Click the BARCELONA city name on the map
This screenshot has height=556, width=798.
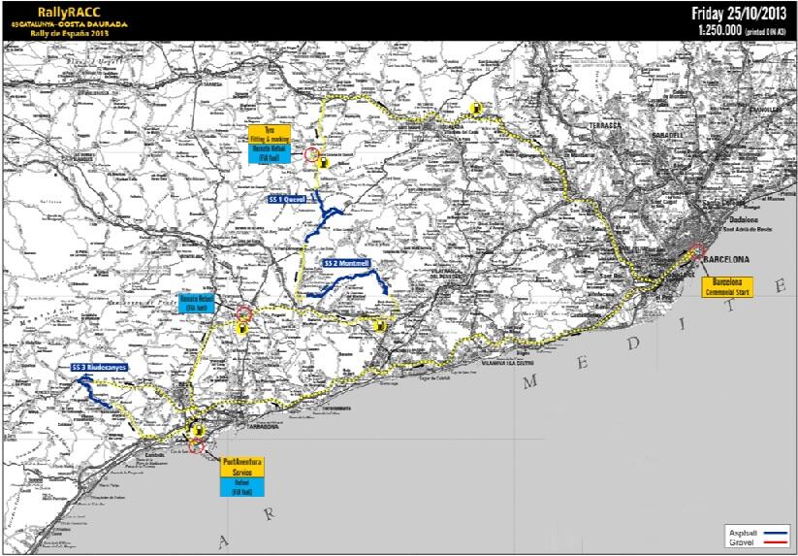tap(726, 260)
